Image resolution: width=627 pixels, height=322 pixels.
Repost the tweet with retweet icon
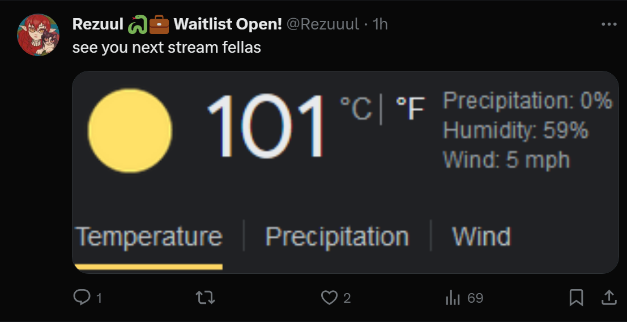[205, 298]
